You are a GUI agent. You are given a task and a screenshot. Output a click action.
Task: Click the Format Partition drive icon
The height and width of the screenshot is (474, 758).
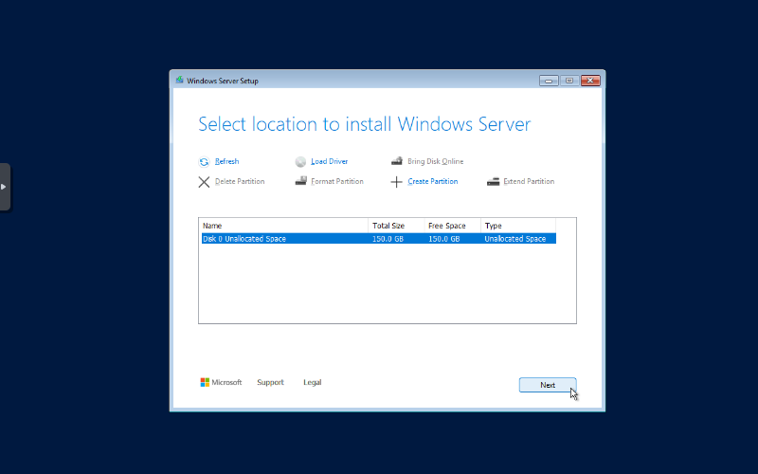pos(300,181)
